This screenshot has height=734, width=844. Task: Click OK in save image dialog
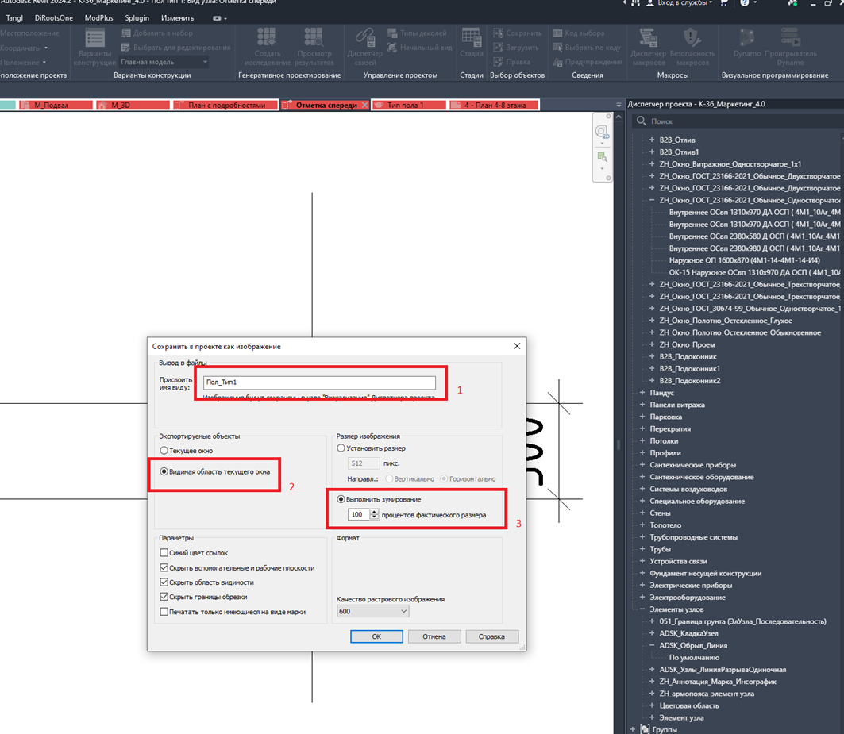[x=377, y=636]
